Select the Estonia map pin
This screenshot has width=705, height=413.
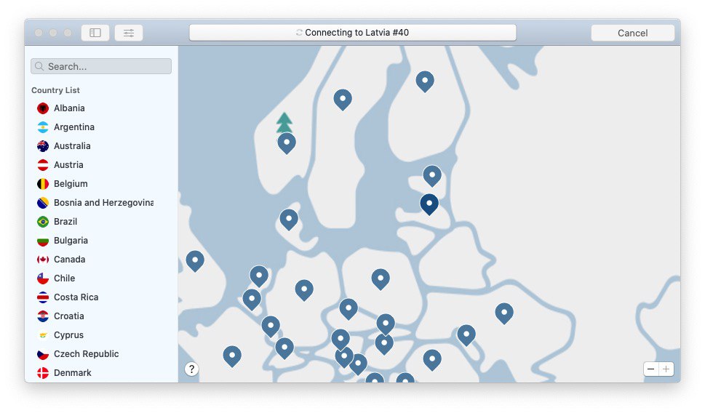[432, 176]
